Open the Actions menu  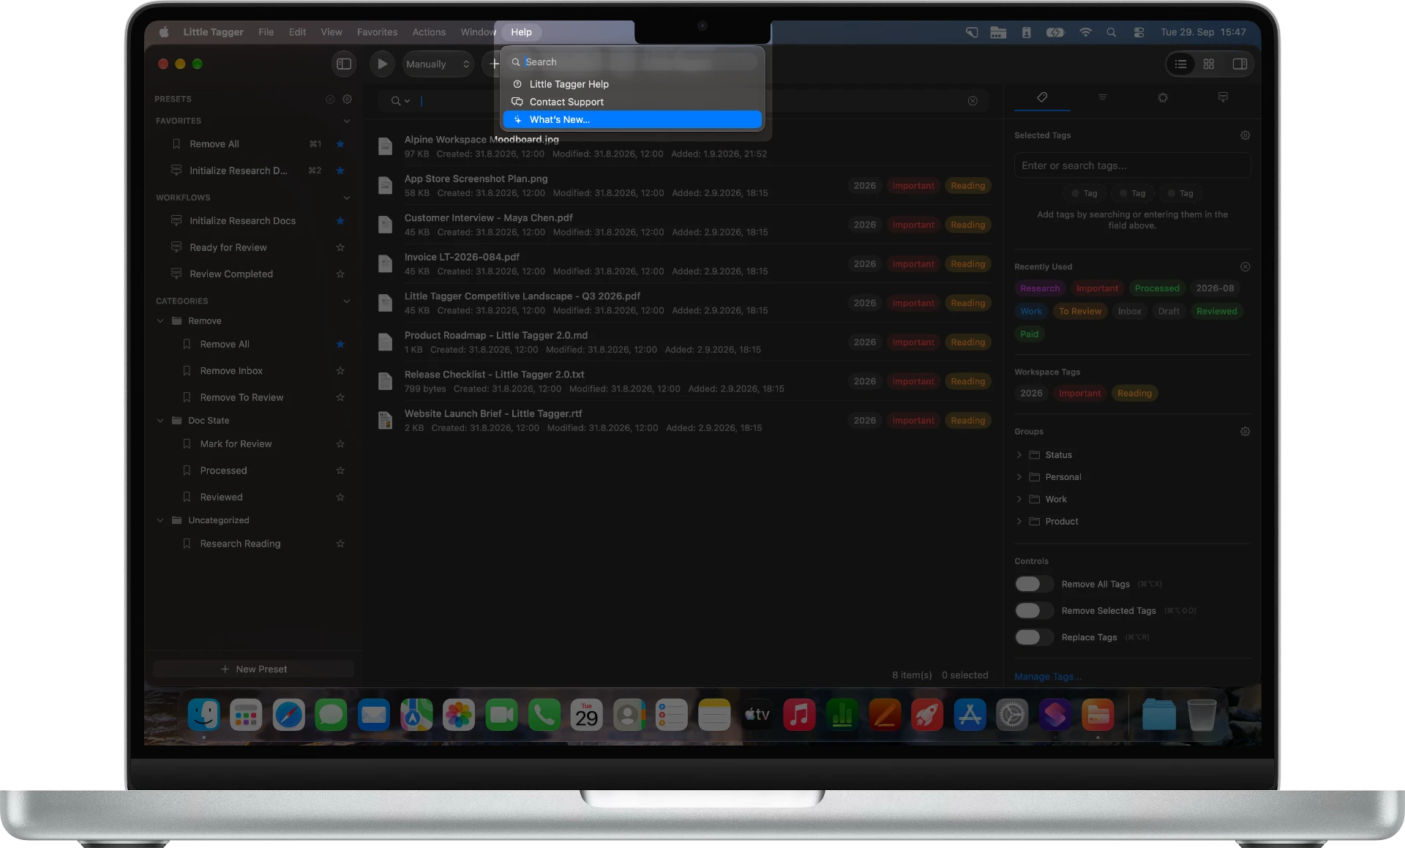(429, 32)
